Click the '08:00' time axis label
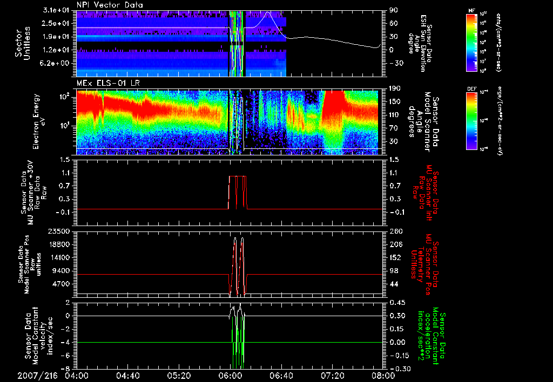The height and width of the screenshot is (382, 553). [383, 376]
